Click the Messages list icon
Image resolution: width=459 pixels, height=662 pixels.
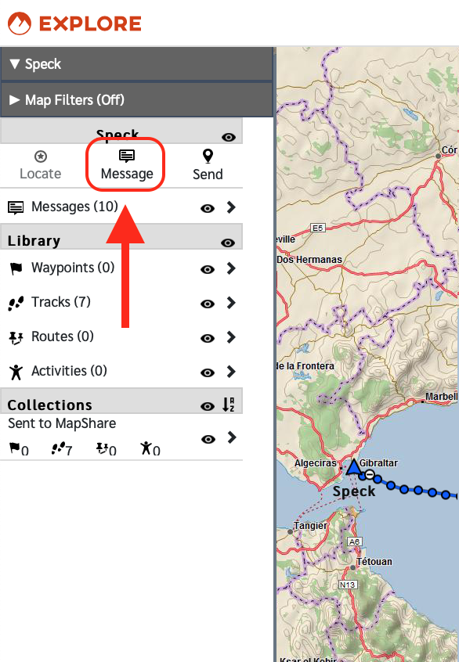coord(16,207)
